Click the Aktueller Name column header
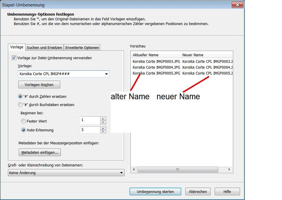Image resolution: width=282 pixels, height=200 pixels. pyautogui.click(x=155, y=55)
